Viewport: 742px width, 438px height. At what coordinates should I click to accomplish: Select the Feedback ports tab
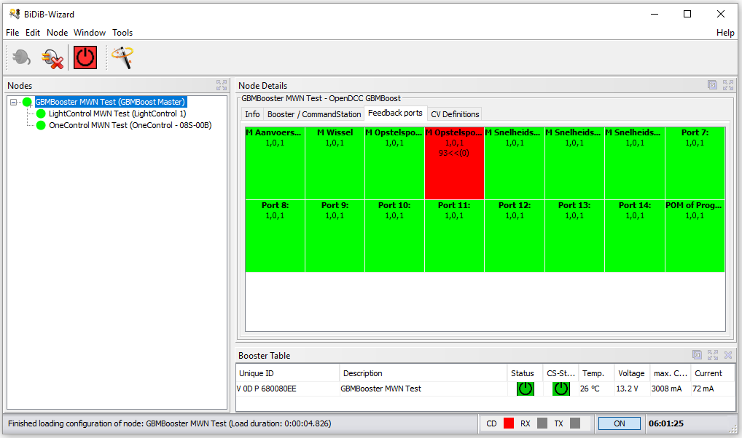pyautogui.click(x=395, y=113)
